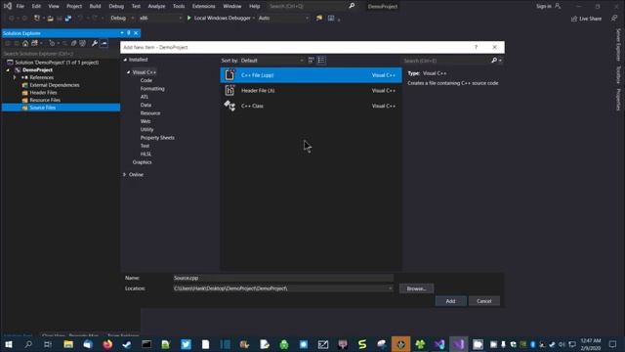Choose the C++ Class template
Screen dimensions: 625x352
coord(311,106)
